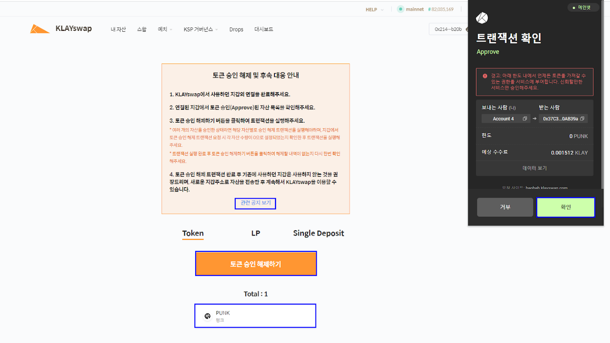
Task: Reject transaction with 거부 button
Action: (x=505, y=207)
